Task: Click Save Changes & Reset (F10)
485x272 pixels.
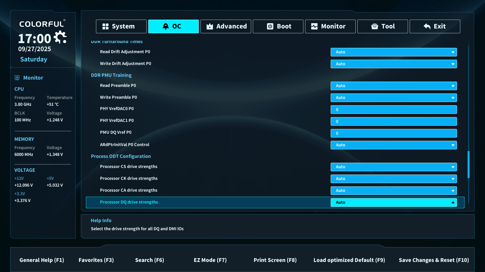Action: 434,260
